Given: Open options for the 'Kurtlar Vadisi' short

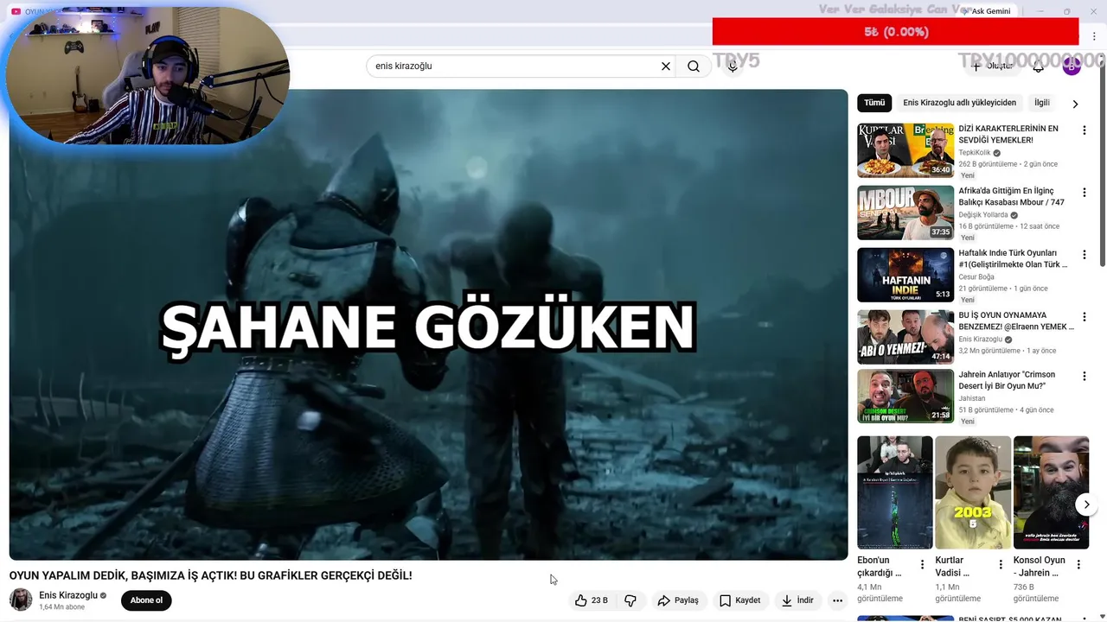Looking at the screenshot, I should click(x=1001, y=565).
